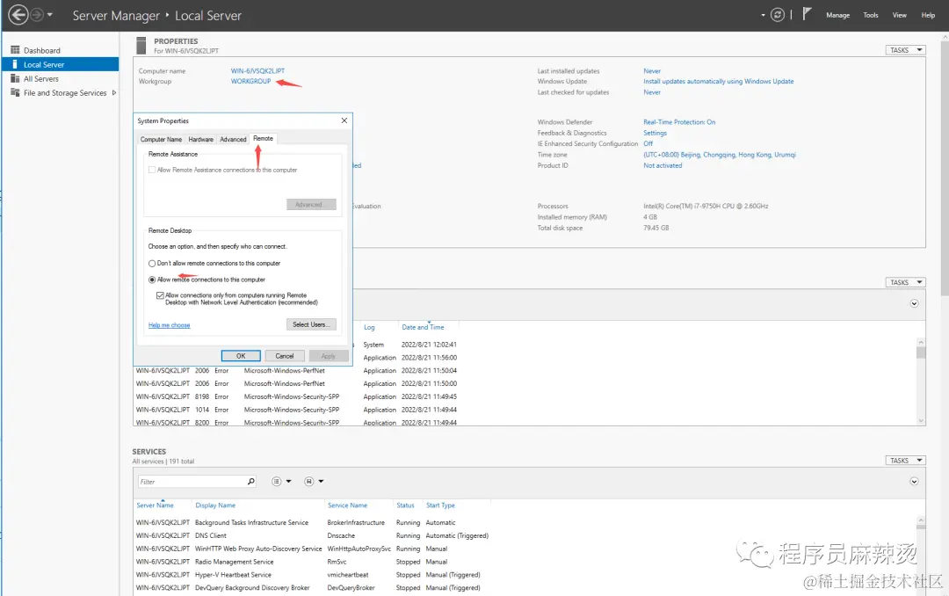949x596 pixels.
Task: Click the Dashboard icon in the sidebar
Action: pos(15,49)
